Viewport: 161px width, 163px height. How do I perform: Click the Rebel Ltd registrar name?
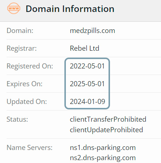85,48
